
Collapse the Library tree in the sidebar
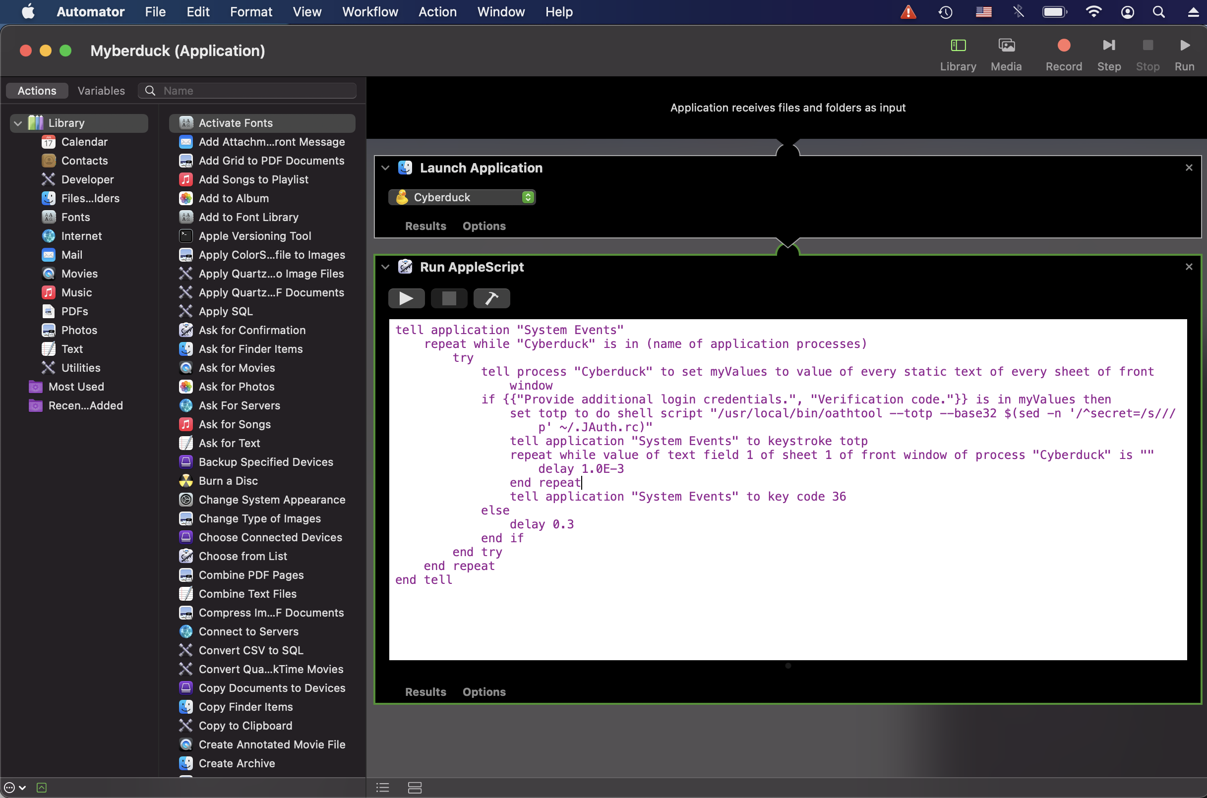coord(18,122)
